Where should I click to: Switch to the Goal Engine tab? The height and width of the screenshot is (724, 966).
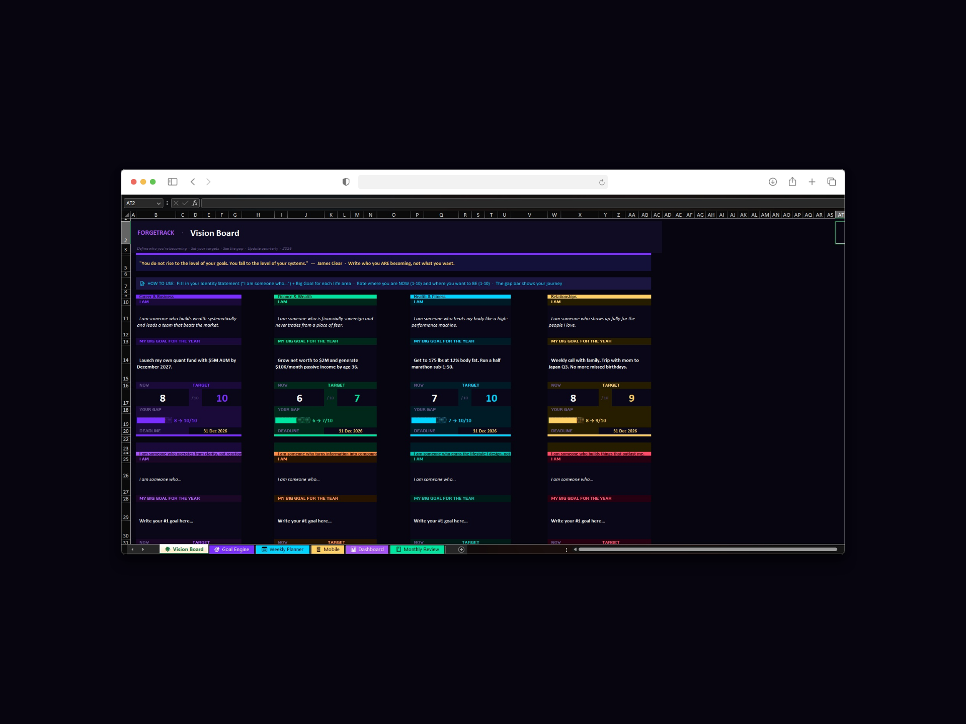(232, 550)
